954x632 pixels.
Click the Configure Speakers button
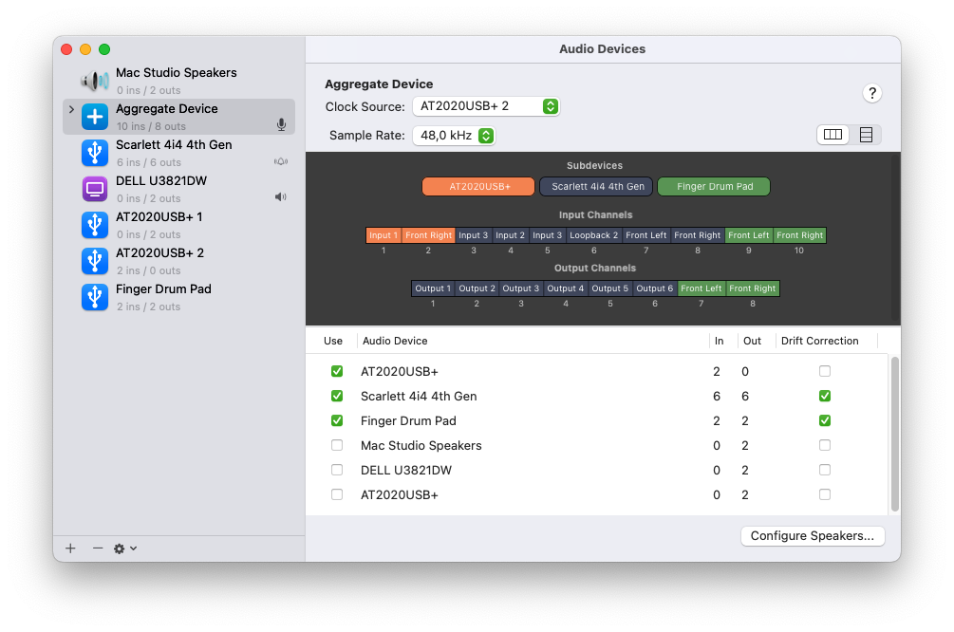(x=812, y=536)
